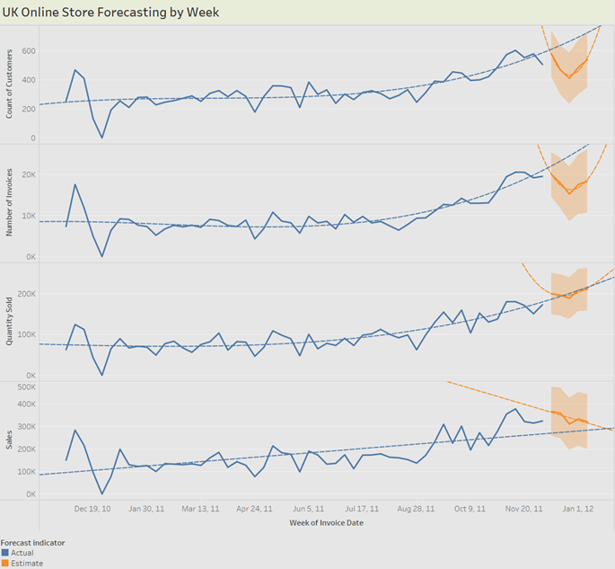Select the Estimate legend label
This screenshot has width=615, height=569.
(x=27, y=564)
